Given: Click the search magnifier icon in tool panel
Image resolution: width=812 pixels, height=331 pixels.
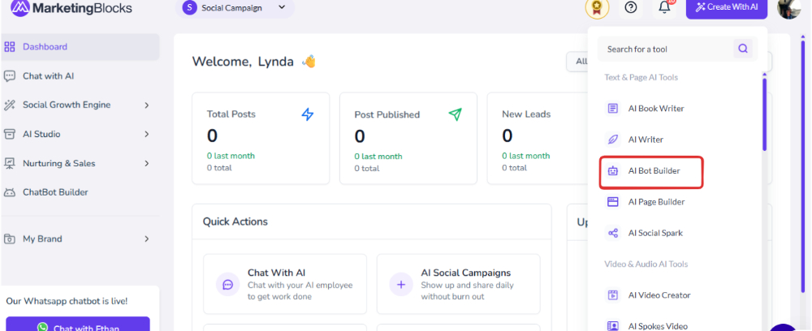Looking at the screenshot, I should coord(743,49).
